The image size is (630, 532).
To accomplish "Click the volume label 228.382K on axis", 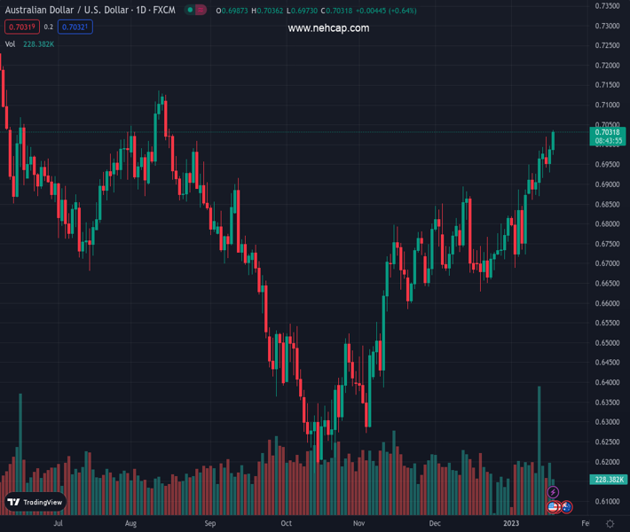I will pos(608,480).
